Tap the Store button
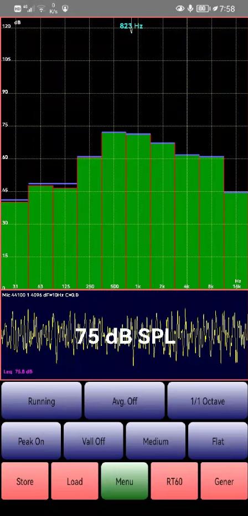 point(25,481)
